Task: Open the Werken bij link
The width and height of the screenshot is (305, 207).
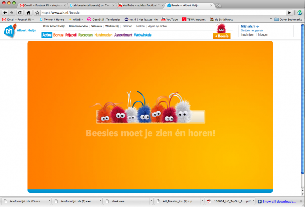Action: coord(112,26)
